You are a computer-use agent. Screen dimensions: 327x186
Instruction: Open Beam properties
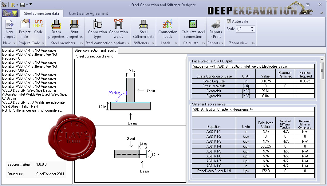click(56, 29)
